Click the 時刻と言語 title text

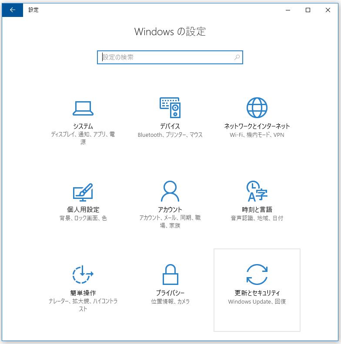257,209
